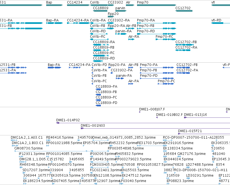The width and height of the screenshot is (230, 185).
Task: Select the LD27488.5prime EST label
Action: (x=199, y=165)
